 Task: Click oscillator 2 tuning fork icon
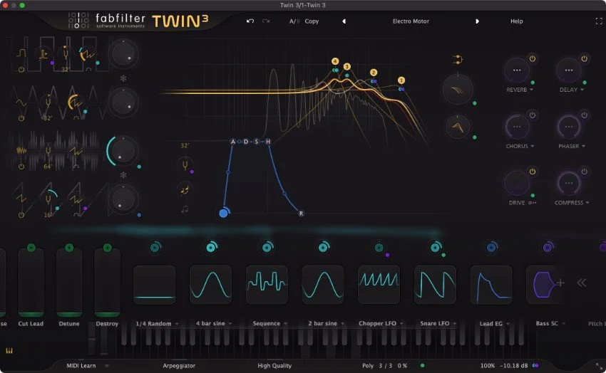[x=48, y=103]
